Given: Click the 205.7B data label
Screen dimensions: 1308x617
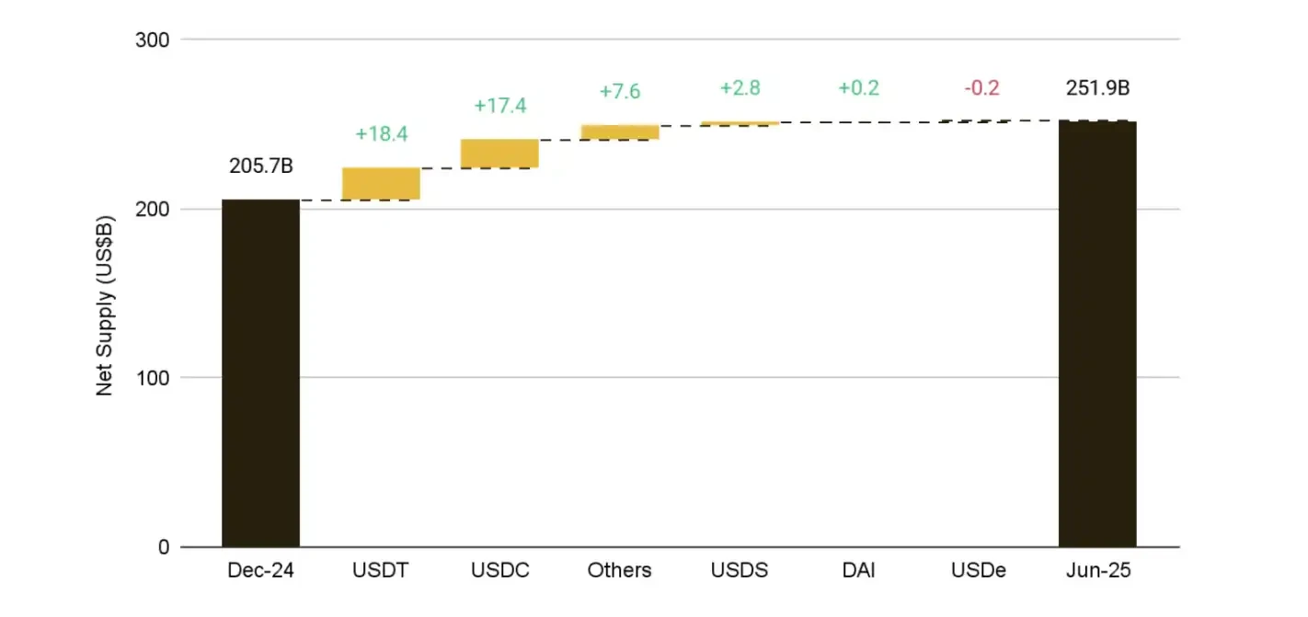Looking at the screenshot, I should 261,167.
